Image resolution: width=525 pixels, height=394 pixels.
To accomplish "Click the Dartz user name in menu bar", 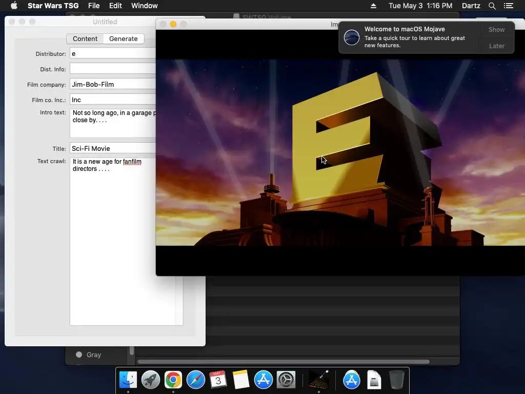I will pos(471,6).
